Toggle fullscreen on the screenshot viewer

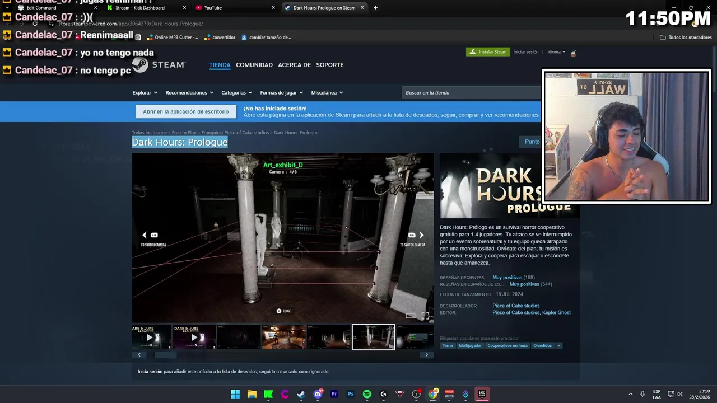pyautogui.click(x=425, y=316)
